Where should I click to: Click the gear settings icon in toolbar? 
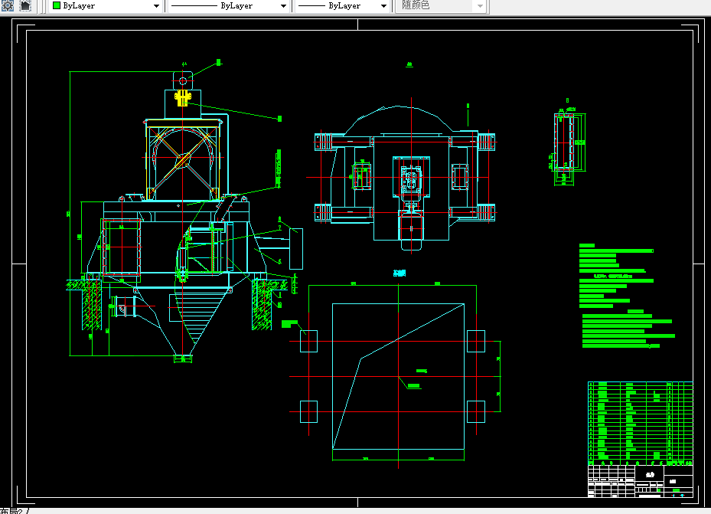click(8, 5)
